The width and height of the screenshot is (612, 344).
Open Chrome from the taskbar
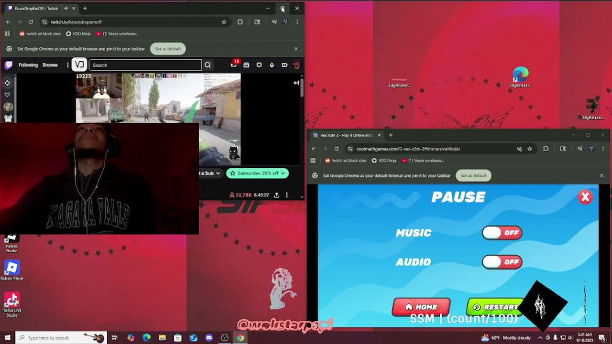point(240,338)
